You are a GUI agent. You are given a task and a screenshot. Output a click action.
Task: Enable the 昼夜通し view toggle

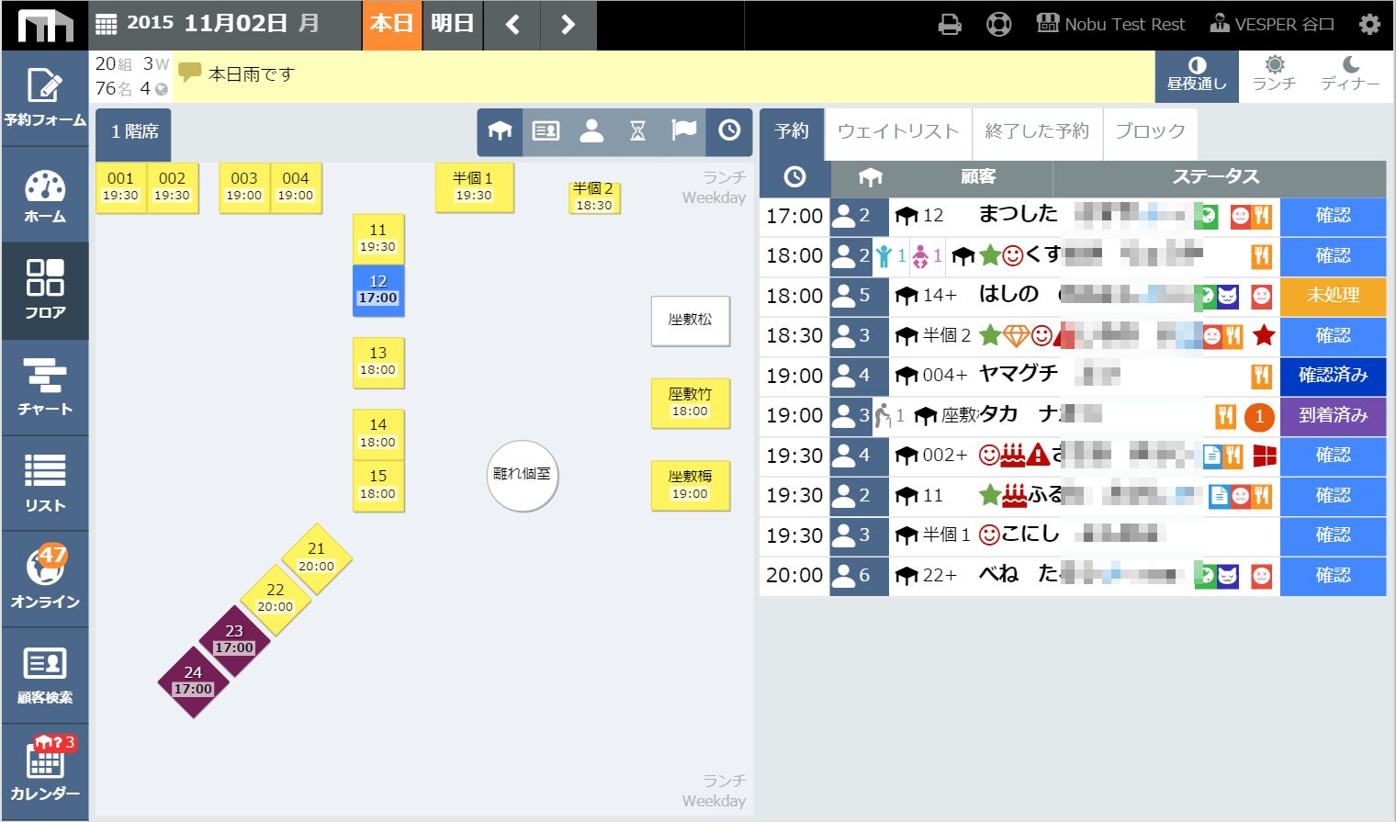tap(1196, 75)
